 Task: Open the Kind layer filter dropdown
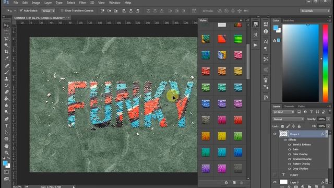(283, 112)
